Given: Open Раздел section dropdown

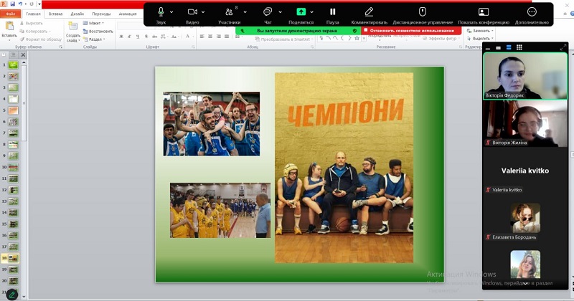Looking at the screenshot, I should (x=94, y=39).
